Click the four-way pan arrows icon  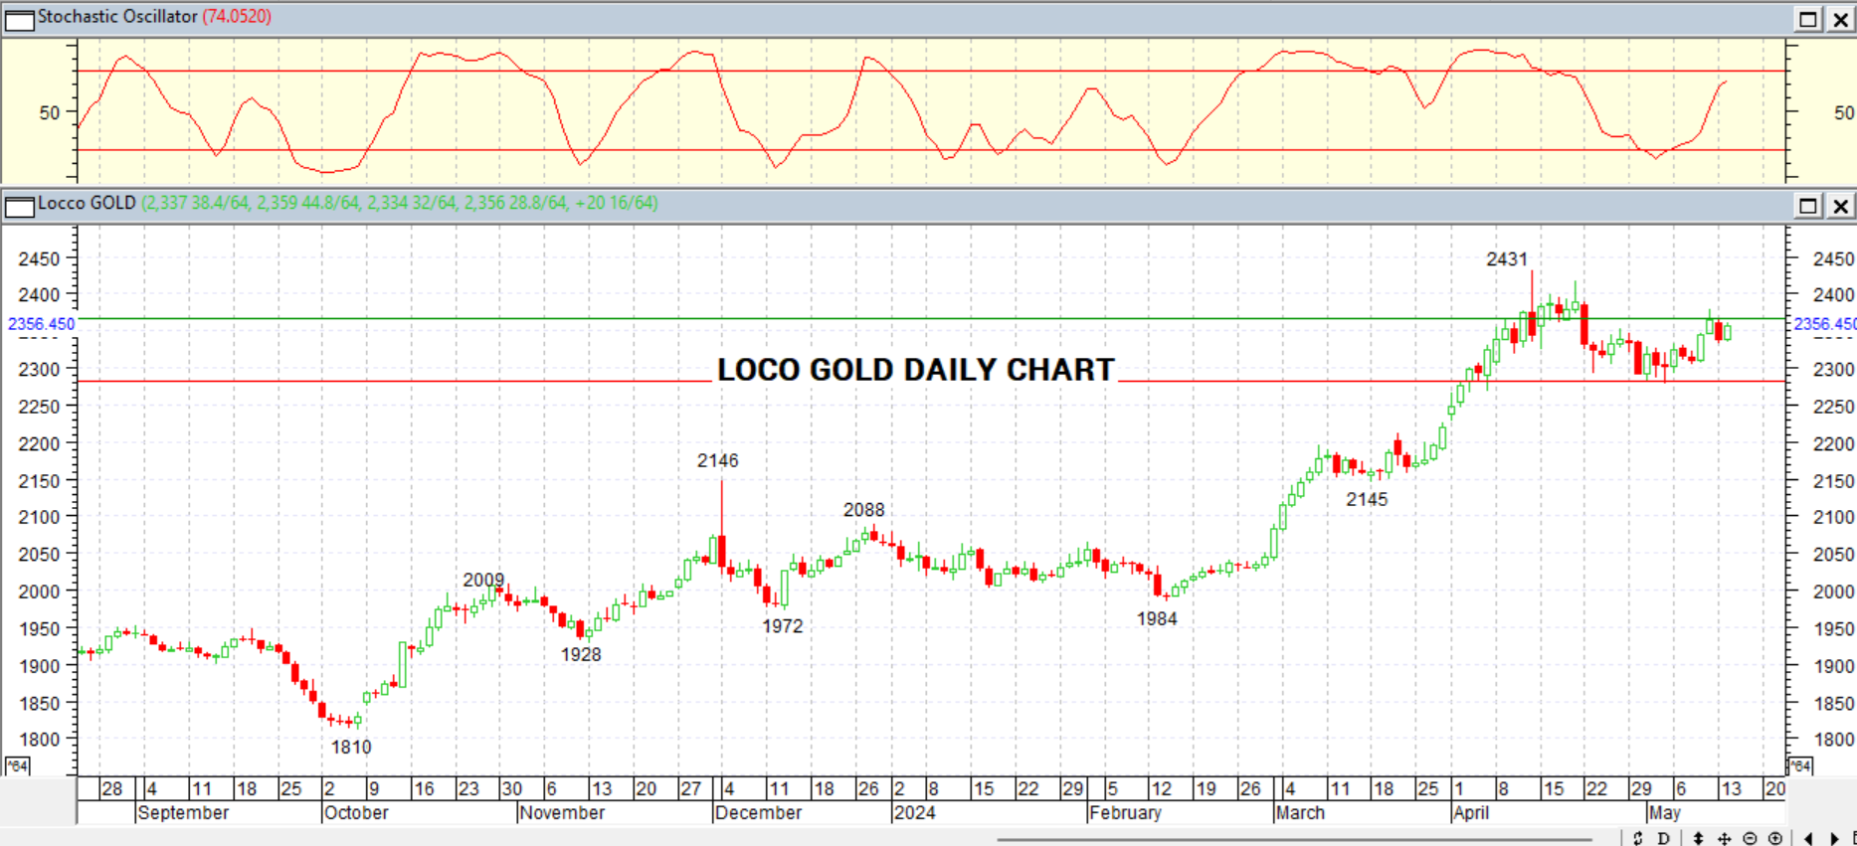(x=1725, y=838)
